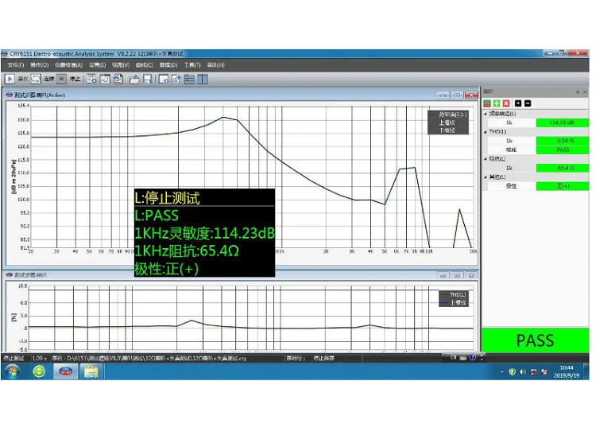Click the large green PASS result banner
This screenshot has width=596, height=447.
click(535, 340)
